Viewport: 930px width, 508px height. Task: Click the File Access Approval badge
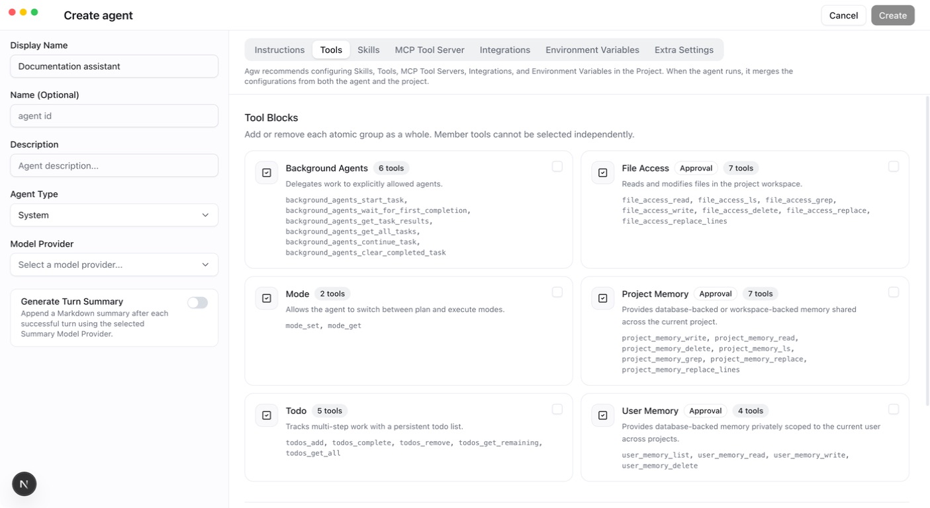[x=696, y=168]
